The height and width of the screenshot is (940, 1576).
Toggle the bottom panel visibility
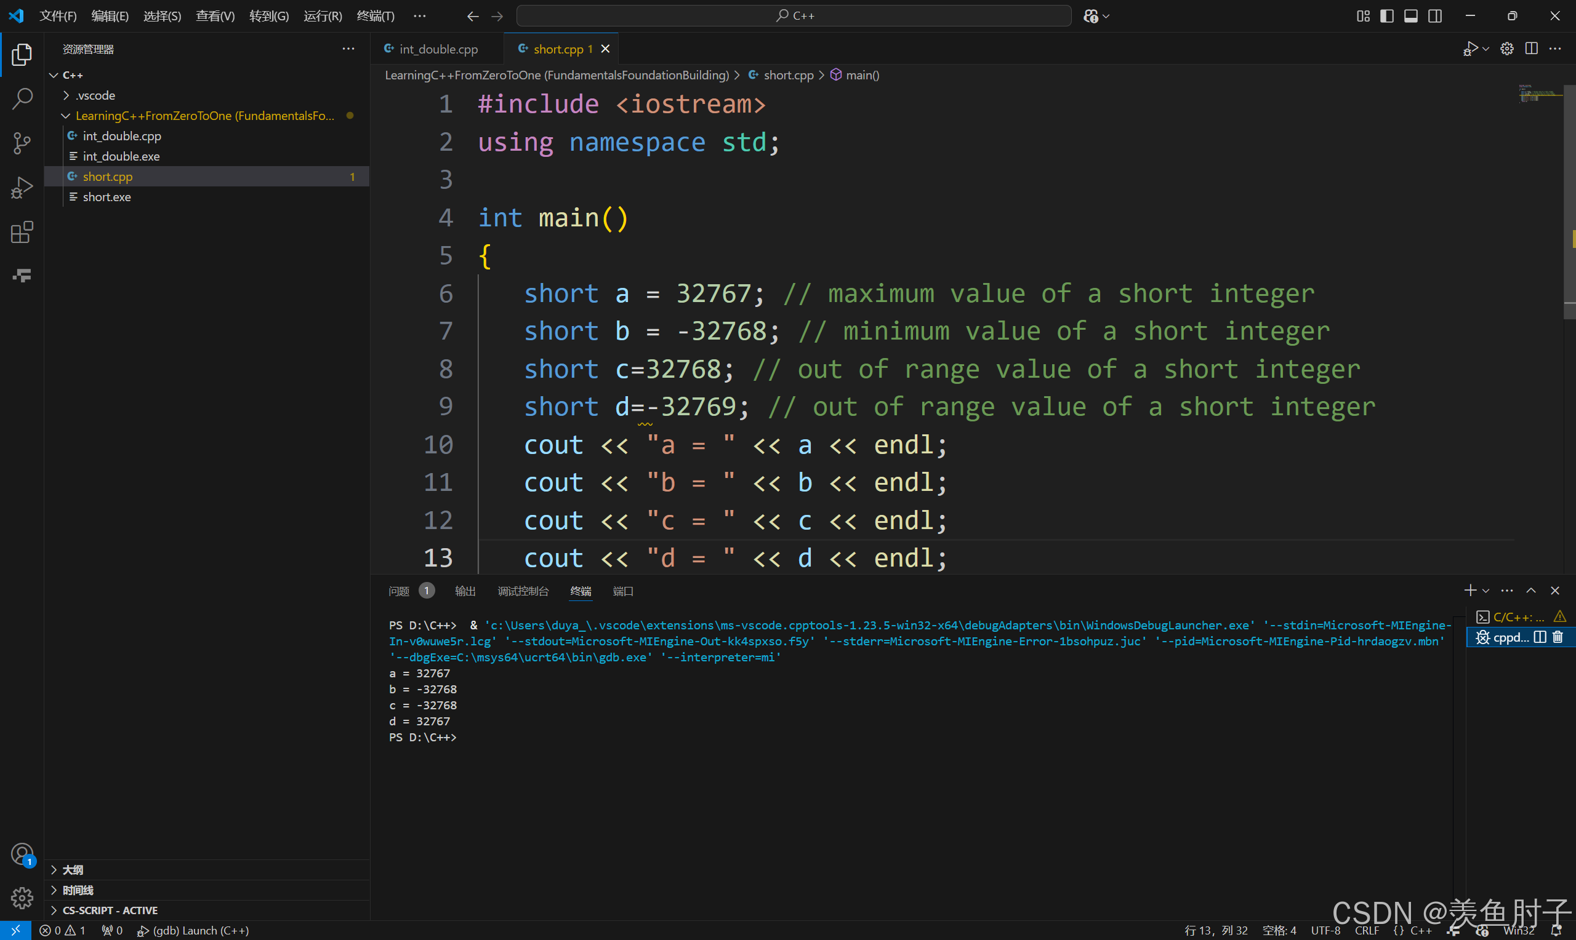1410,16
